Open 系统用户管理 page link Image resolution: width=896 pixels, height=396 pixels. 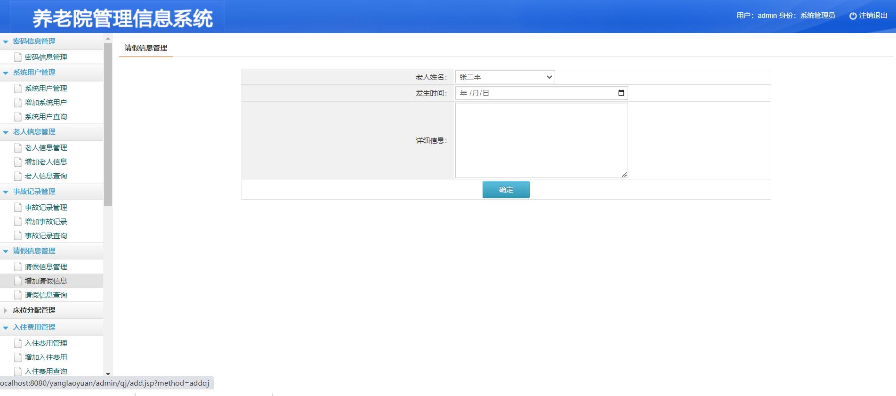click(46, 89)
